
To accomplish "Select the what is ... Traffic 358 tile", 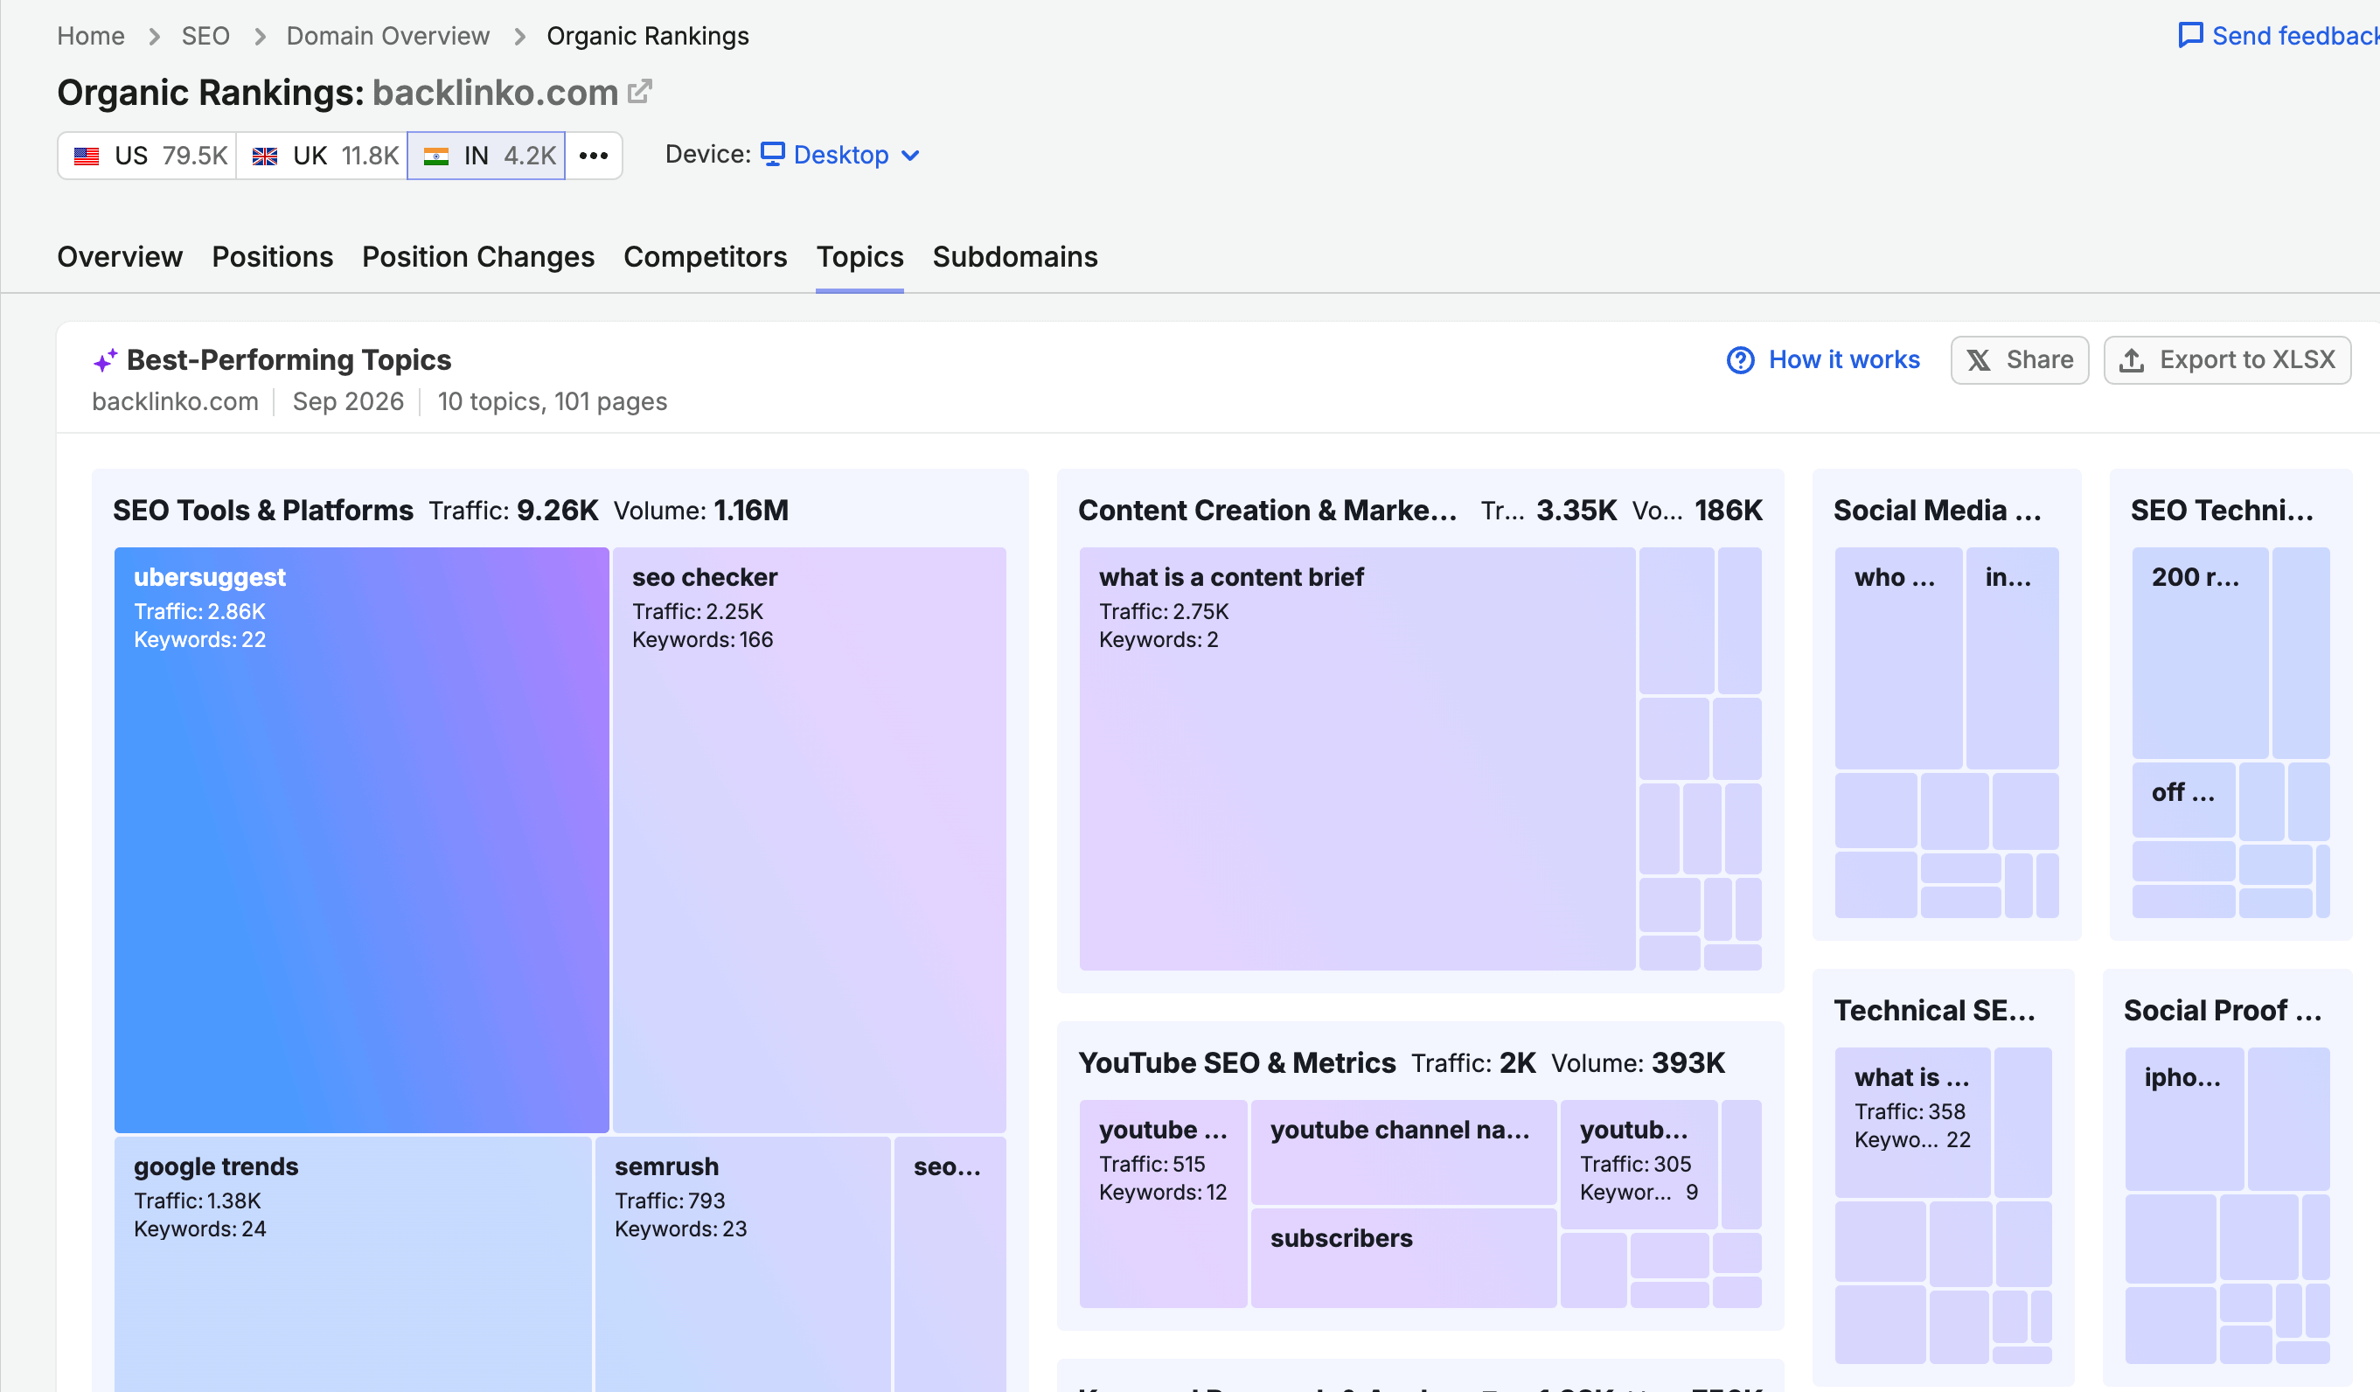I will (1912, 1122).
